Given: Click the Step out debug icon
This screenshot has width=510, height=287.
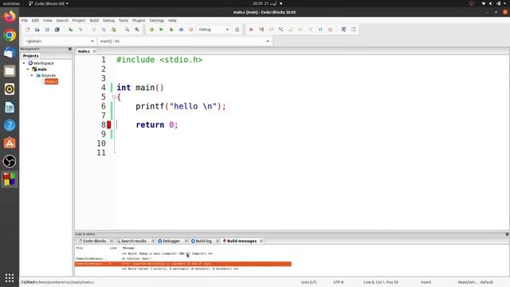Looking at the screenshot, I should click(x=291, y=29).
